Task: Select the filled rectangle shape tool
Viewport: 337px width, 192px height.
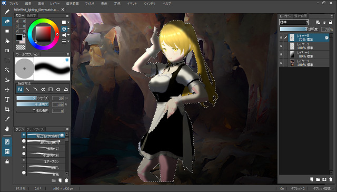Action: pos(7,31)
